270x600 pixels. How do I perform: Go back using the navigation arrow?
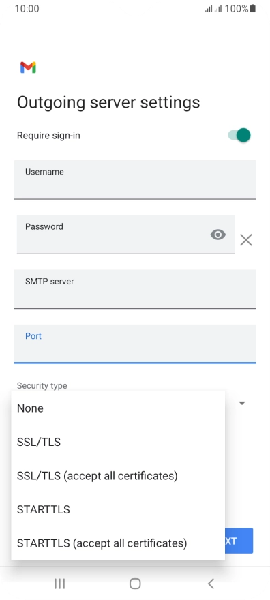tap(211, 584)
